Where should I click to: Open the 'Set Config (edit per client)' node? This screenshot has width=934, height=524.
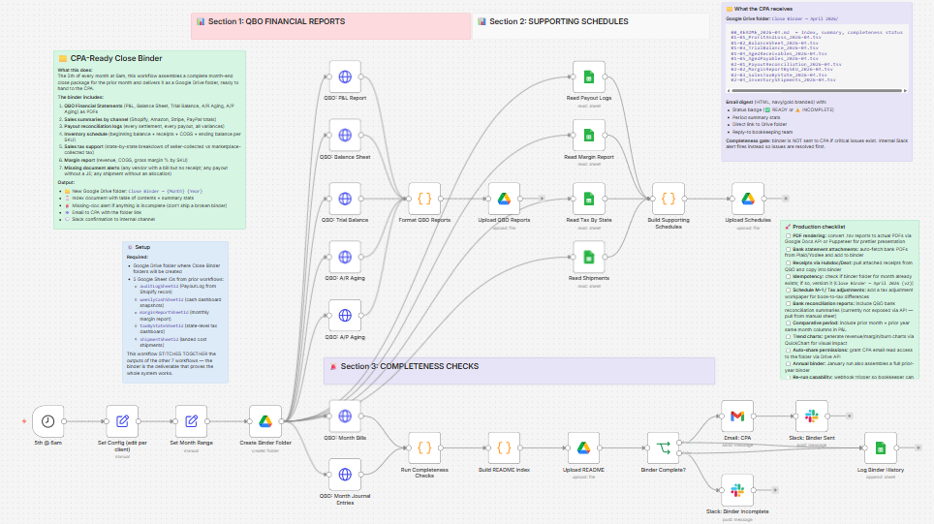pyautogui.click(x=122, y=421)
